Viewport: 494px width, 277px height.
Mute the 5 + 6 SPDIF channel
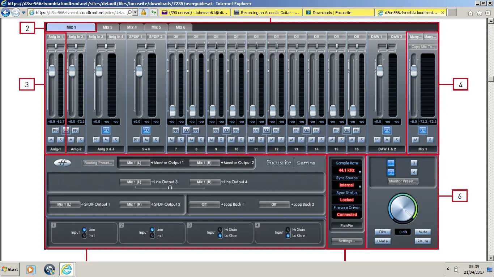146,140
